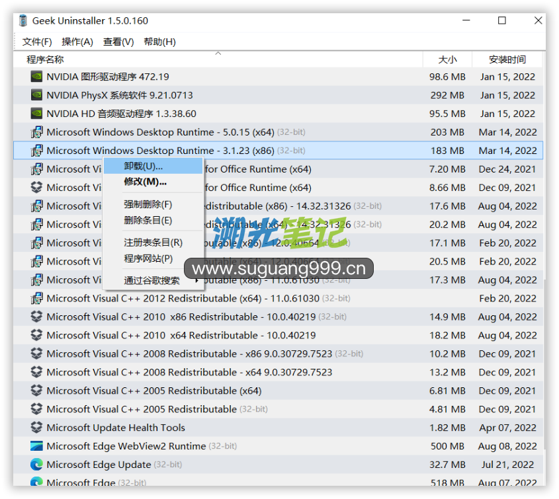This screenshot has height=499, width=559.
Task: Click 强制删除(F) in the context menu
Action: (148, 204)
